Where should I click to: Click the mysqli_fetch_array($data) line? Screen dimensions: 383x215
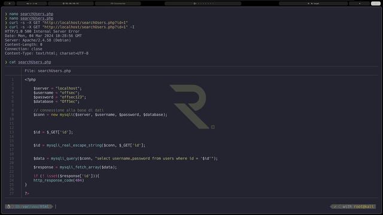pyautogui.click(x=75, y=167)
